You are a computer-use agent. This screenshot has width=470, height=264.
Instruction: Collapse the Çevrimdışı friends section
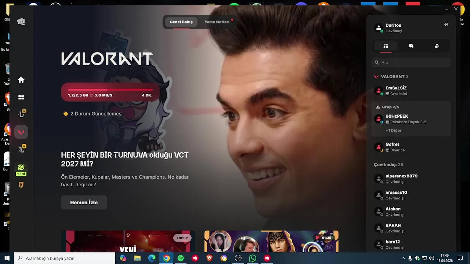(388, 165)
